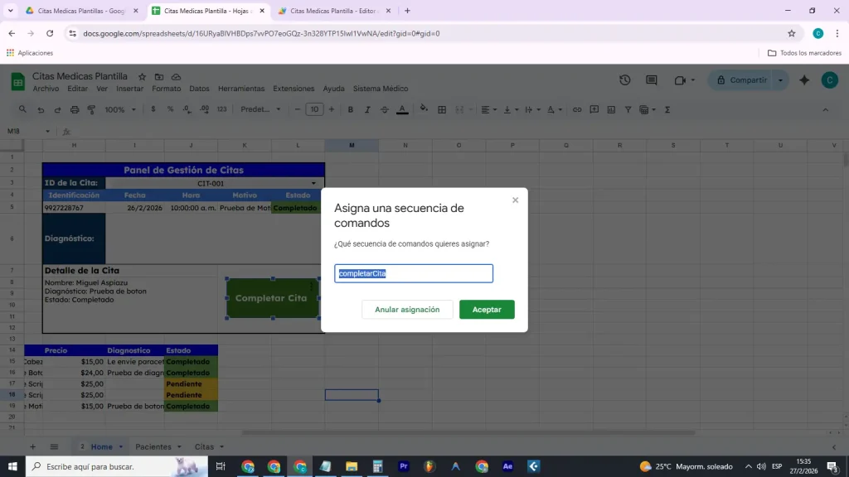Open the comments icon in header
Image resolution: width=849 pixels, height=477 pixels.
[x=652, y=80]
